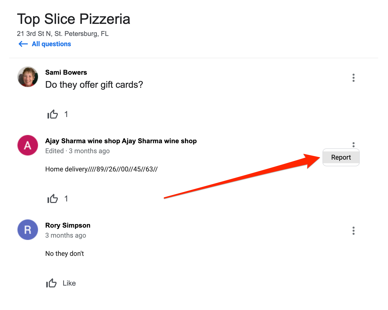Image resolution: width=388 pixels, height=310 pixels.
Task: Click the back arrow beside All questions
Action: point(23,44)
